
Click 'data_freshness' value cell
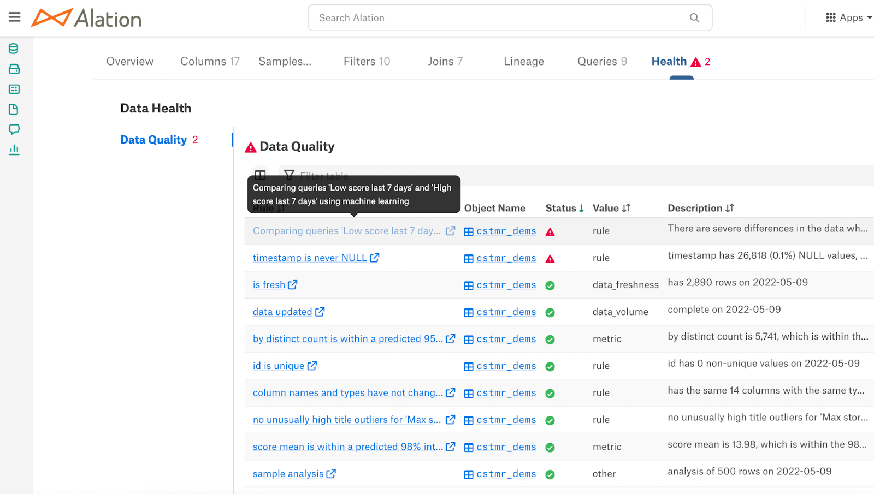tap(625, 285)
